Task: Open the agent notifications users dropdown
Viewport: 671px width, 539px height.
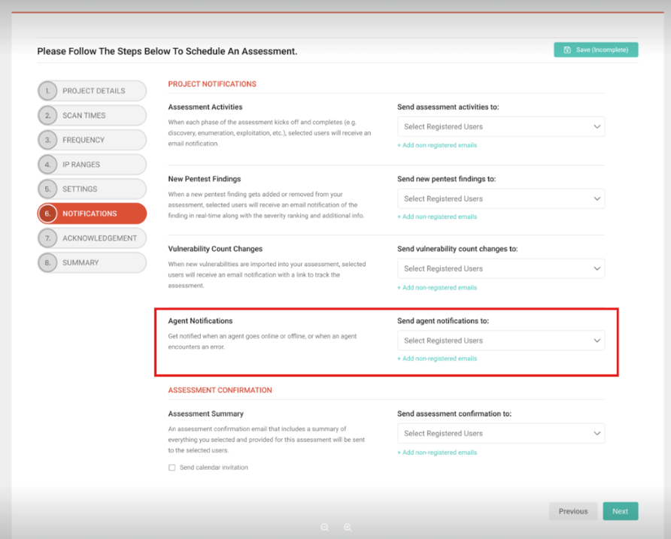Action: pos(500,341)
